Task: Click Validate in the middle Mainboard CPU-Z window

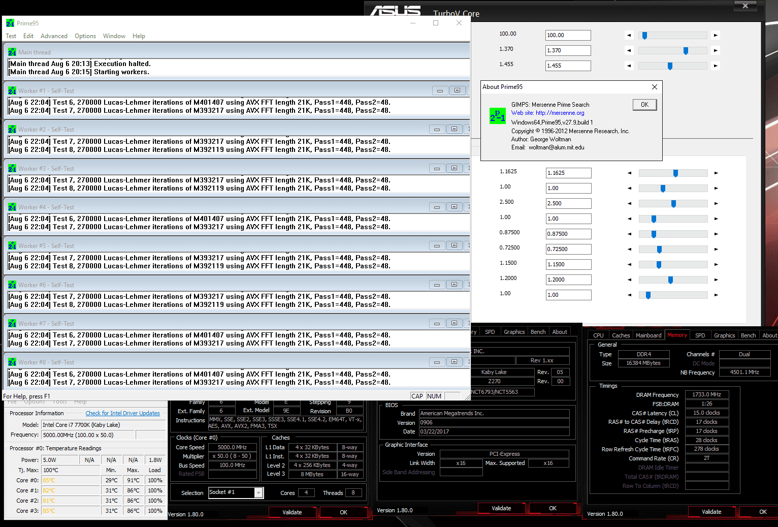Action: tap(501, 508)
